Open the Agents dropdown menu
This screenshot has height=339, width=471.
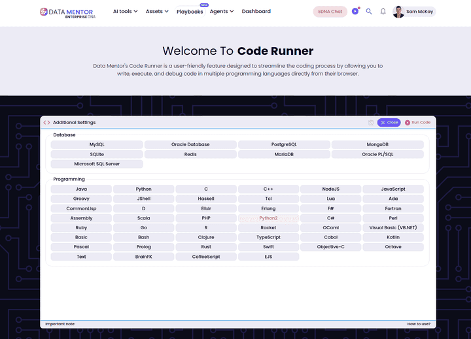pos(222,12)
